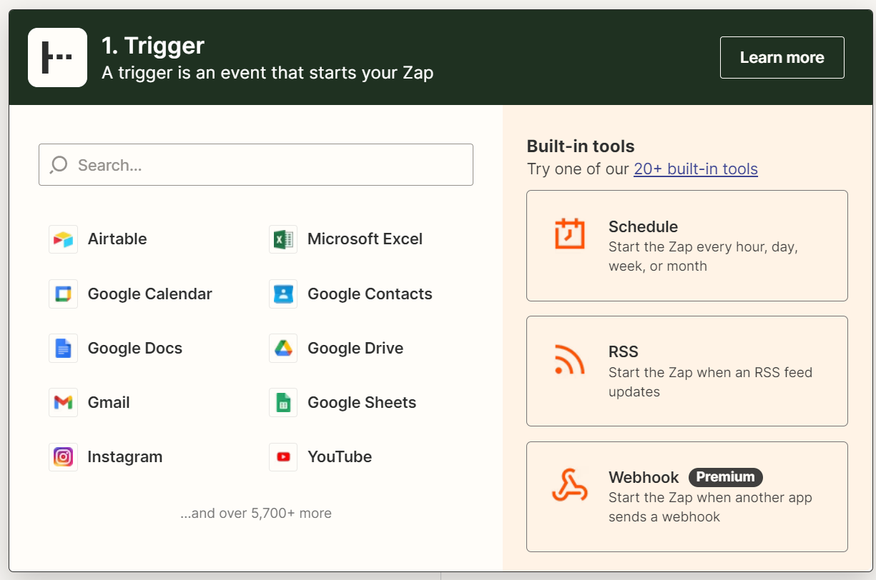Choose Microsoft Excel app label
The image size is (876, 580).
point(365,239)
